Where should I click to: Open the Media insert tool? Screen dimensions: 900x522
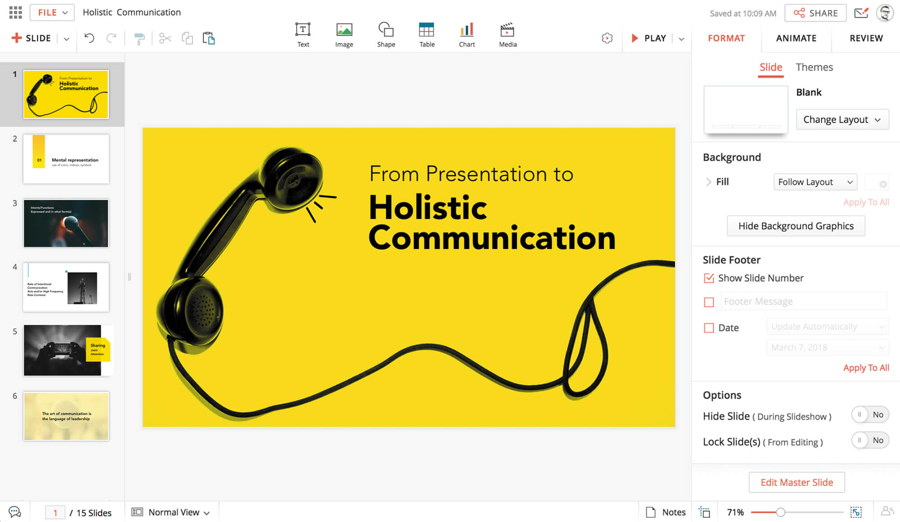pyautogui.click(x=508, y=35)
